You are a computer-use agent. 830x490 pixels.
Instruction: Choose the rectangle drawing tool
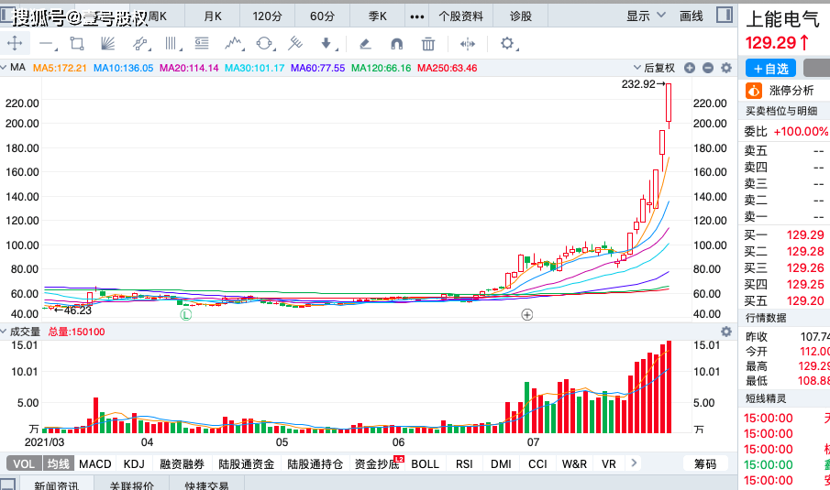click(x=77, y=43)
